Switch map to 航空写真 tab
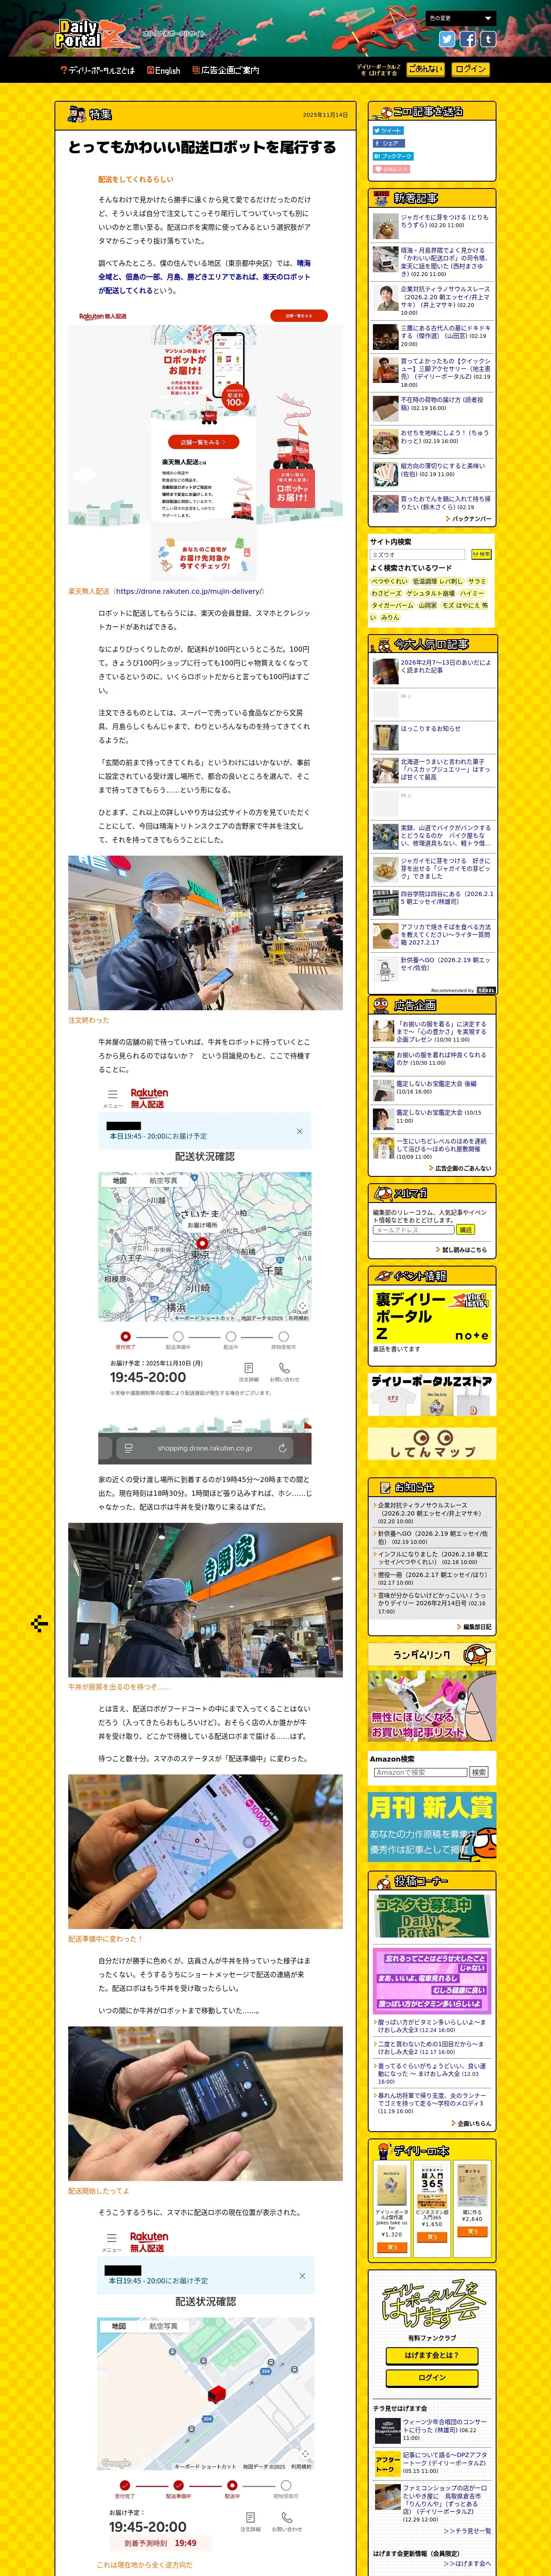This screenshot has height=2576, width=551. (163, 1181)
